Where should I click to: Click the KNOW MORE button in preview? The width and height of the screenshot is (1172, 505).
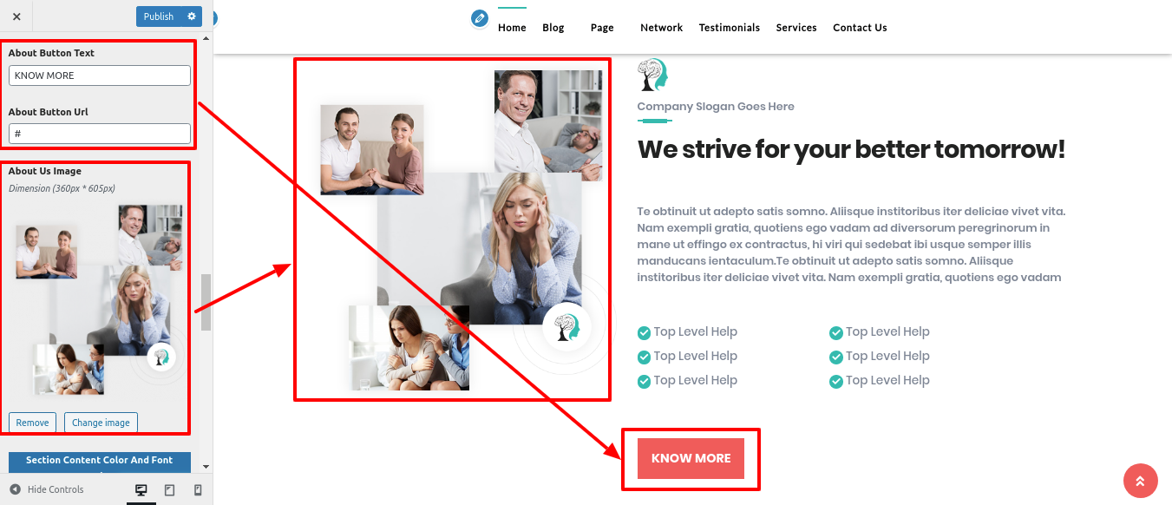(691, 458)
